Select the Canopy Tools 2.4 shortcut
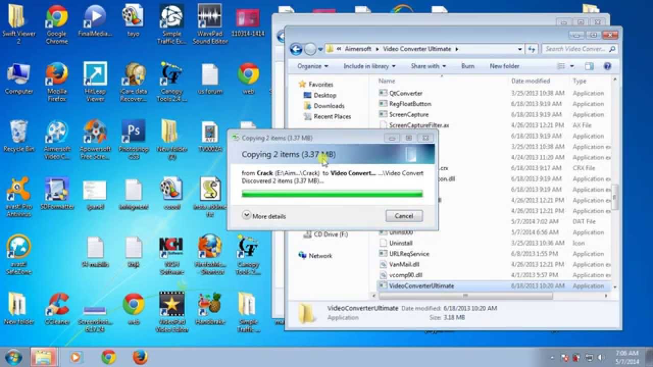Viewport: 653px width, 367px height. click(171, 82)
